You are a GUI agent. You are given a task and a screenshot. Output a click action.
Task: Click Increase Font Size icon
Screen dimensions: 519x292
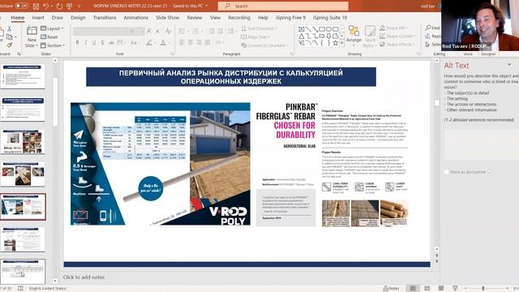pyautogui.click(x=149, y=31)
